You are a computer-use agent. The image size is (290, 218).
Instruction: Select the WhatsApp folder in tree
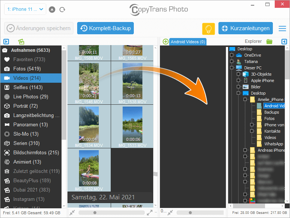tap(274, 144)
